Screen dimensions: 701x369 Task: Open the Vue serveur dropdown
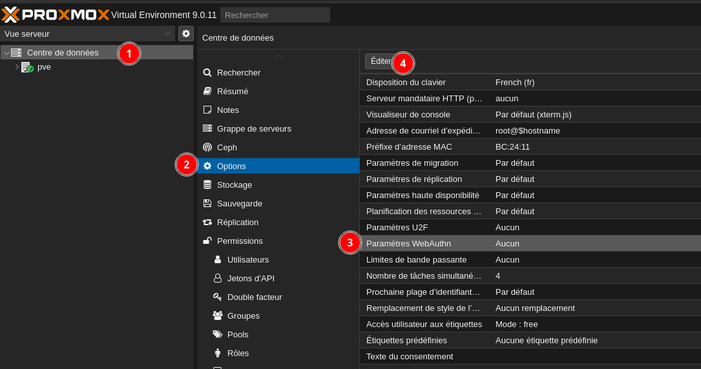click(88, 34)
